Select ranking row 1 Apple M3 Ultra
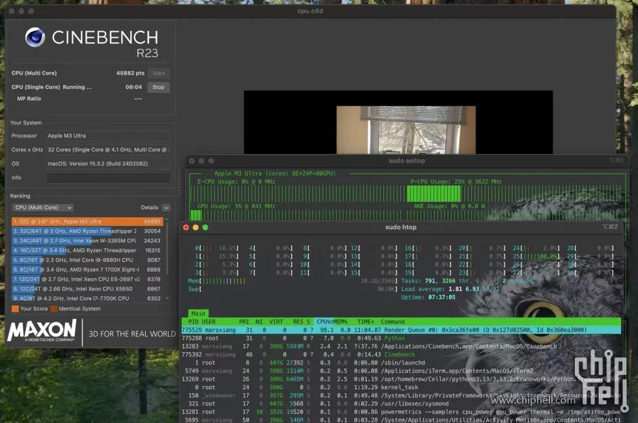Screen dimensions: 638x423 coord(87,222)
